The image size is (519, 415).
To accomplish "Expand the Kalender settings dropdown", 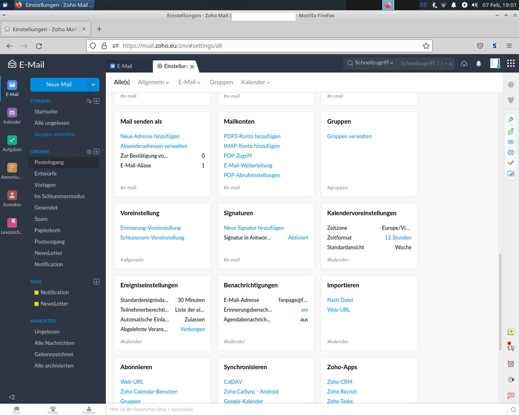I will click(x=255, y=82).
